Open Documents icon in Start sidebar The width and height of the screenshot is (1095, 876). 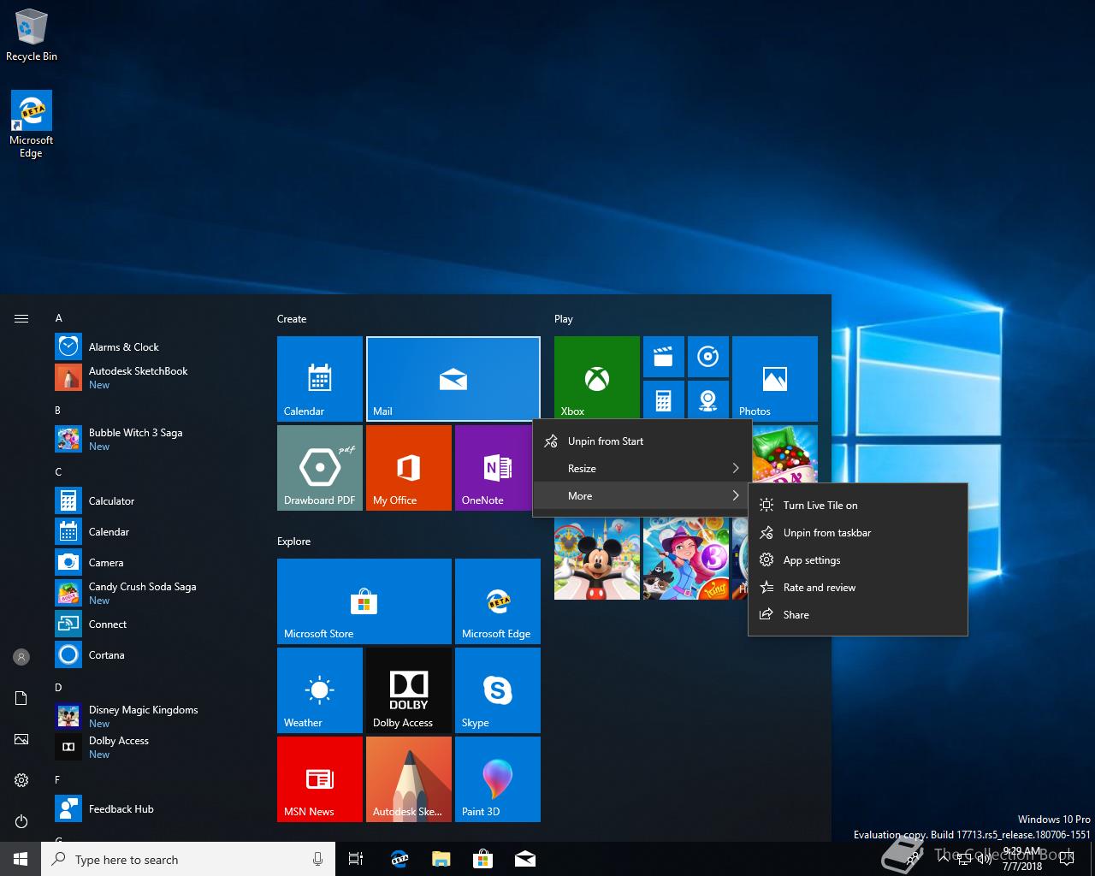(21, 698)
